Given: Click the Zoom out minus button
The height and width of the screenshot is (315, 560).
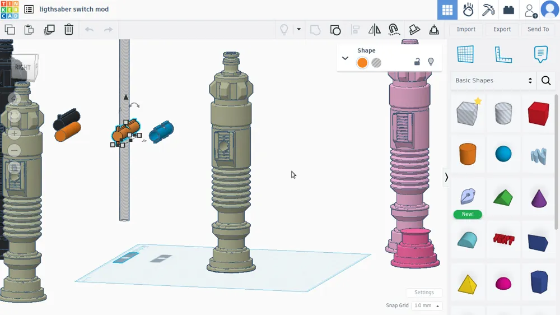Looking at the screenshot, I should tap(15, 151).
